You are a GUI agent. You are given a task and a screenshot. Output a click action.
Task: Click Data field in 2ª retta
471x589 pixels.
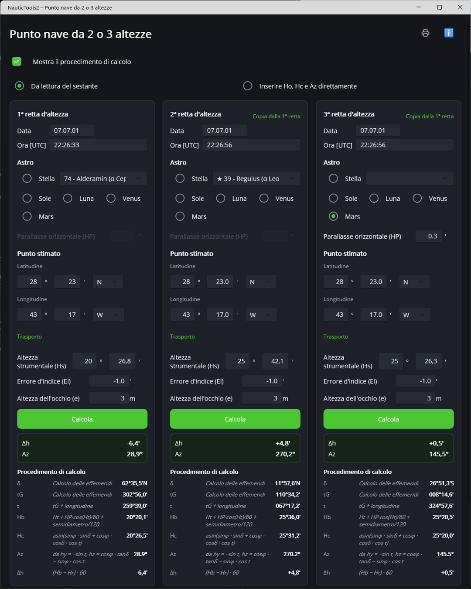(x=224, y=130)
